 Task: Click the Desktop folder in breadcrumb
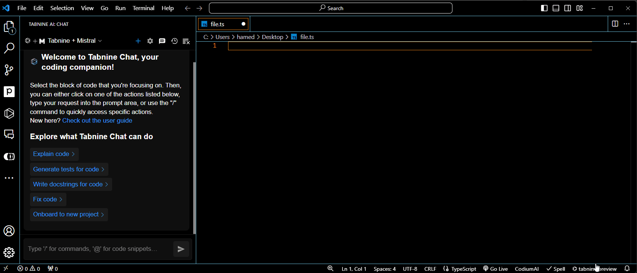pos(272,37)
